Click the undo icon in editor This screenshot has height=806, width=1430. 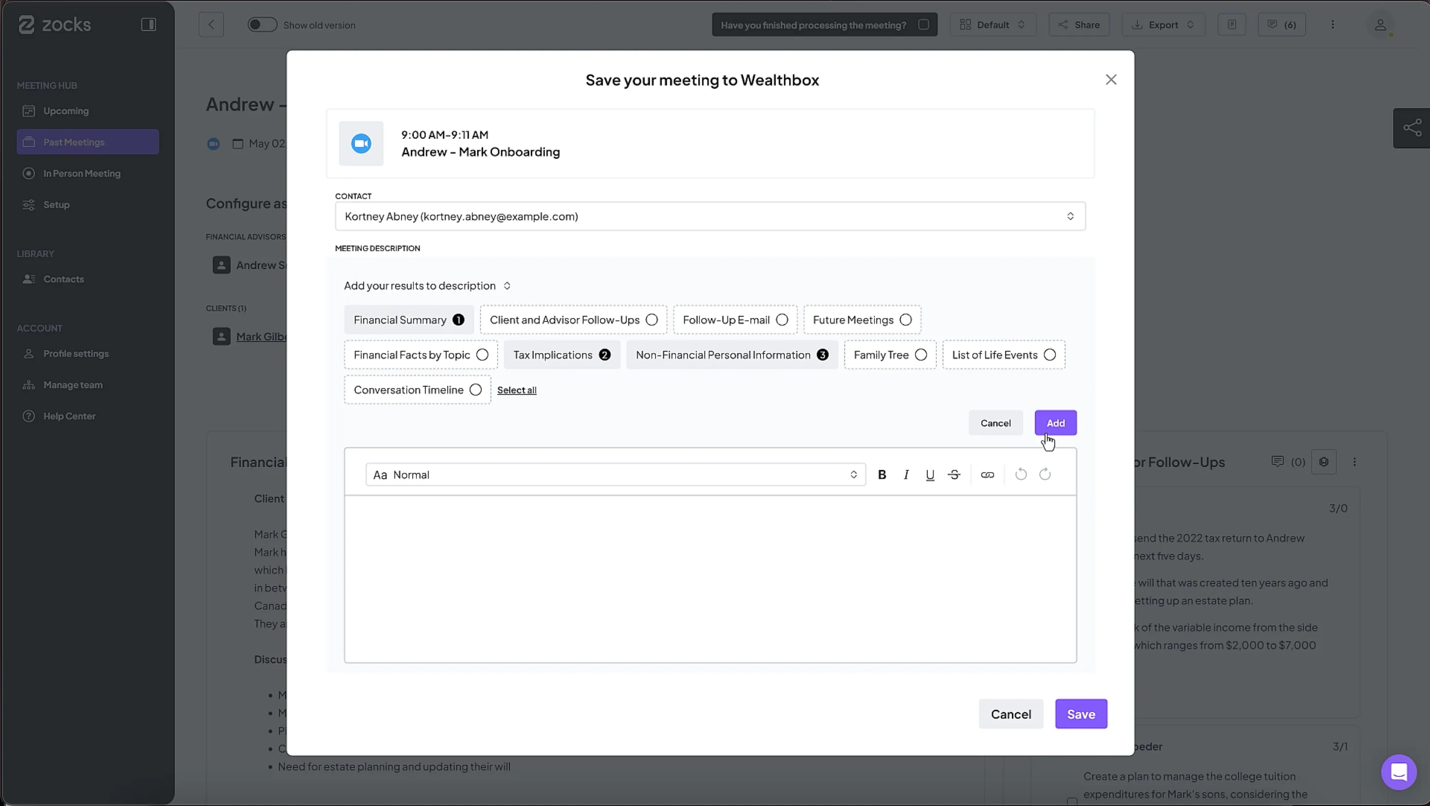pyautogui.click(x=1020, y=474)
